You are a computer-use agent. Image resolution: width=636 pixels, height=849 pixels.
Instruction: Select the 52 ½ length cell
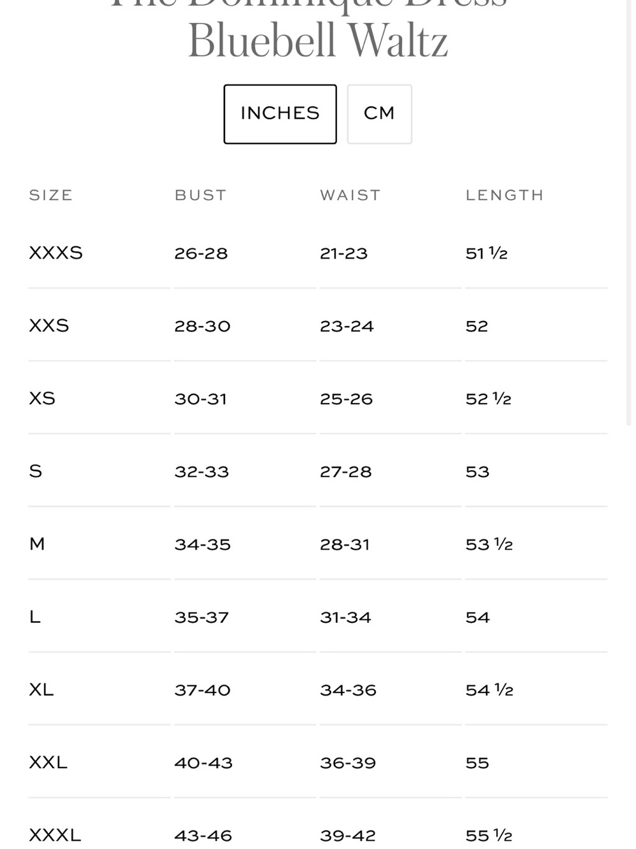pos(488,399)
